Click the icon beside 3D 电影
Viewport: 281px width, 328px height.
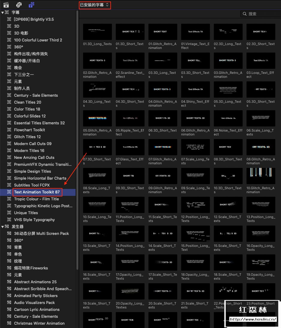(x=9, y=33)
